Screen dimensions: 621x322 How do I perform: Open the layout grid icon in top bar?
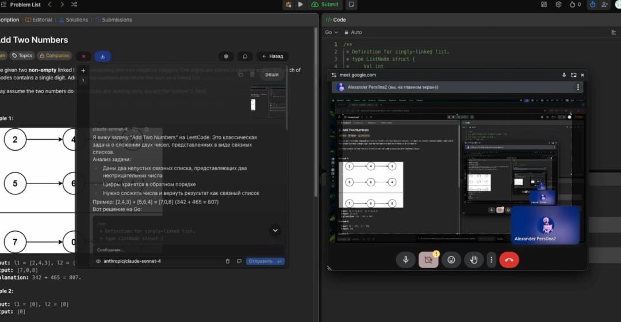(544, 5)
